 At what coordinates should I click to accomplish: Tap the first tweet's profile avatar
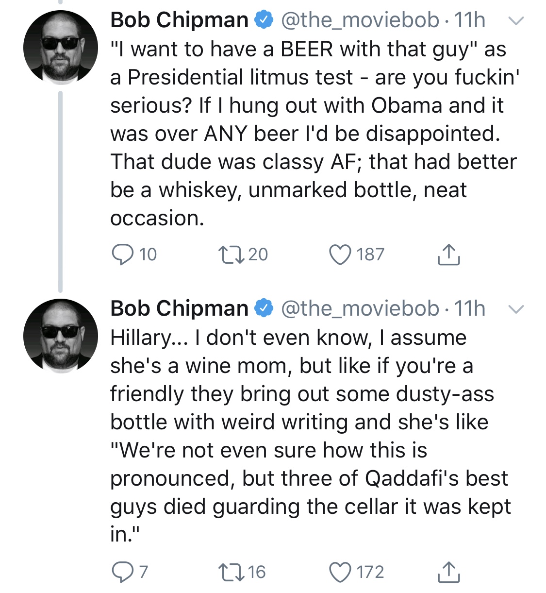pyautogui.click(x=61, y=48)
